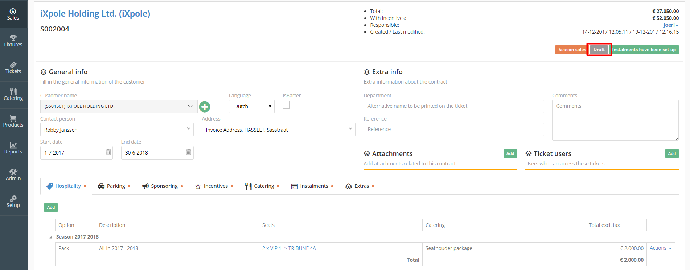This screenshot has width=690, height=270.
Task: Open the Sales section in sidebar
Action: pos(13,14)
